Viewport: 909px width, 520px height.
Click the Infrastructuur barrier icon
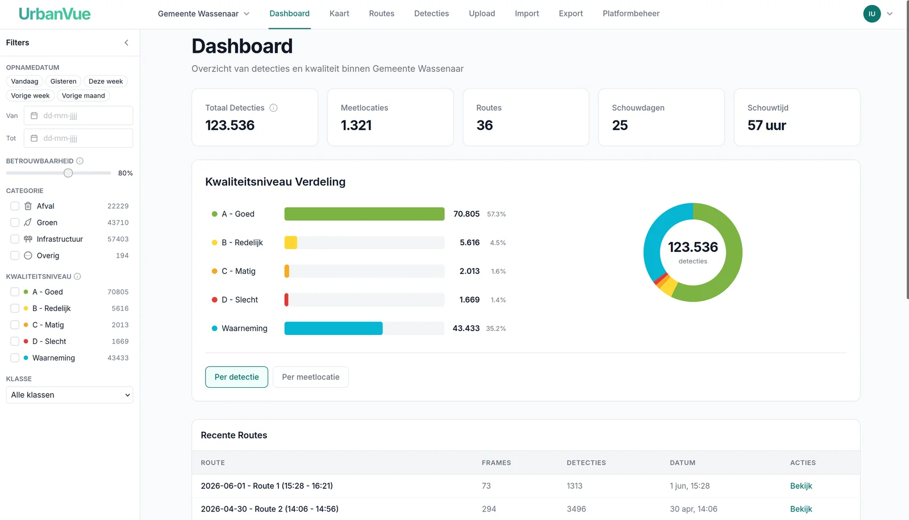(x=28, y=239)
